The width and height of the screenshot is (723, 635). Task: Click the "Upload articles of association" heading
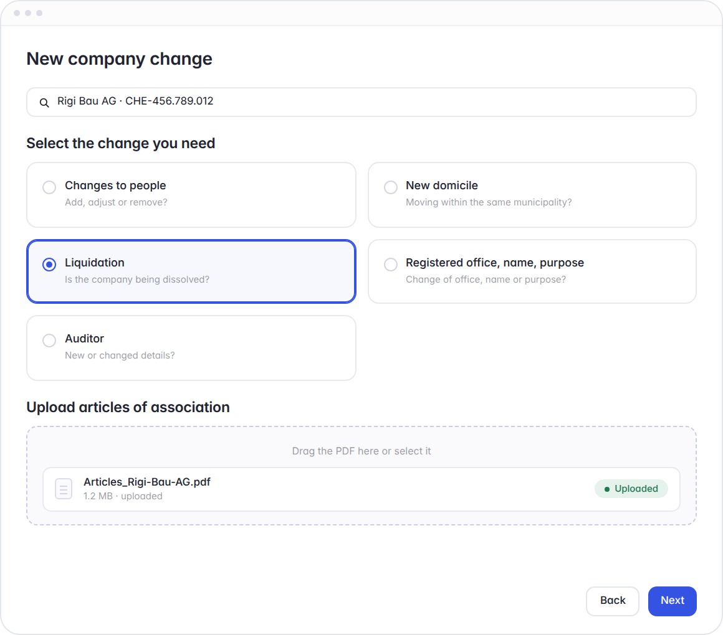128,407
